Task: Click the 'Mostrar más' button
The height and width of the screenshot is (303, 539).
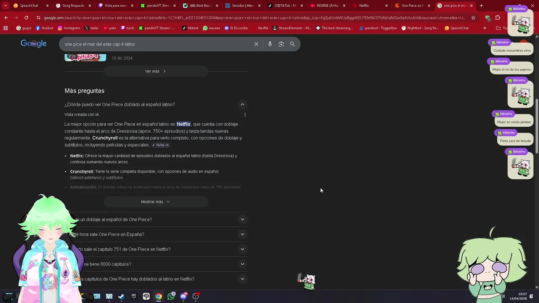Action: tap(156, 202)
